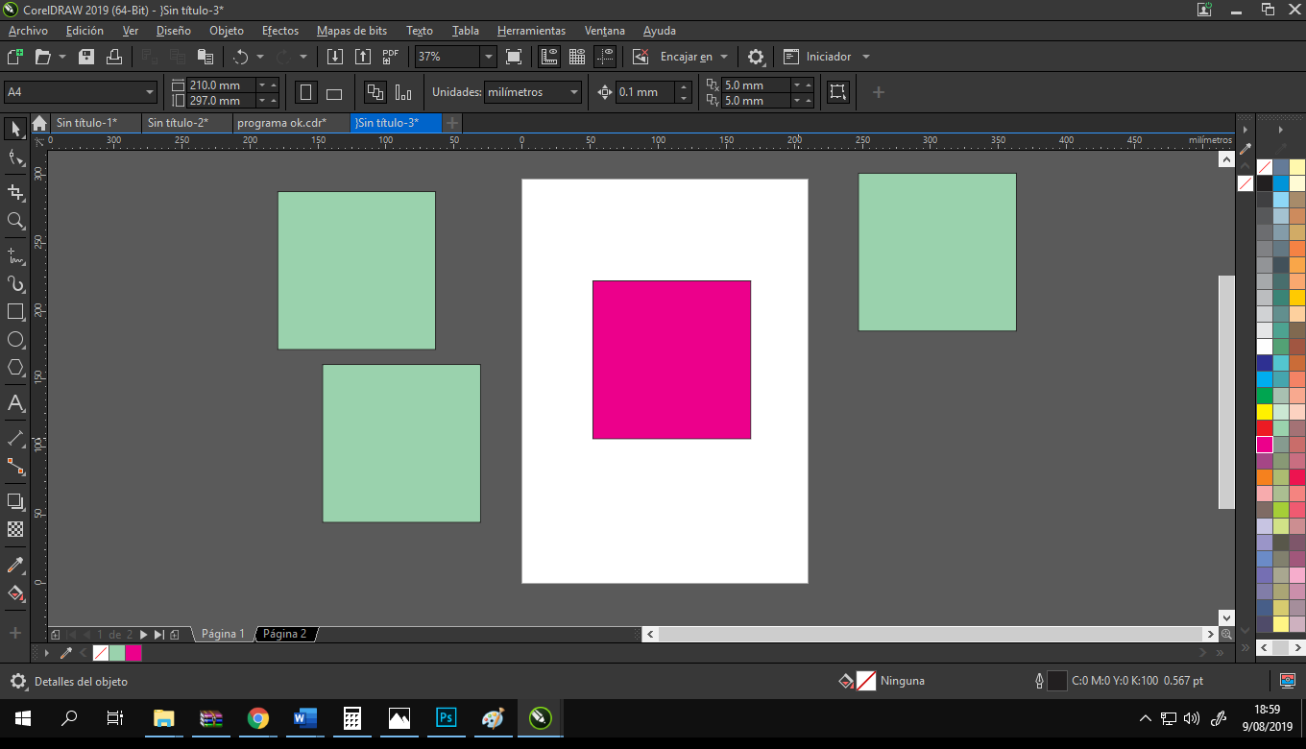The height and width of the screenshot is (749, 1306).
Task: Select the Ellipse tool
Action: tap(15, 340)
